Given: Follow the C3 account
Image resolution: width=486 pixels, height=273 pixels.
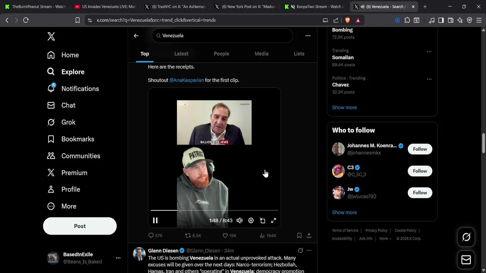Looking at the screenshot, I should coord(420,171).
